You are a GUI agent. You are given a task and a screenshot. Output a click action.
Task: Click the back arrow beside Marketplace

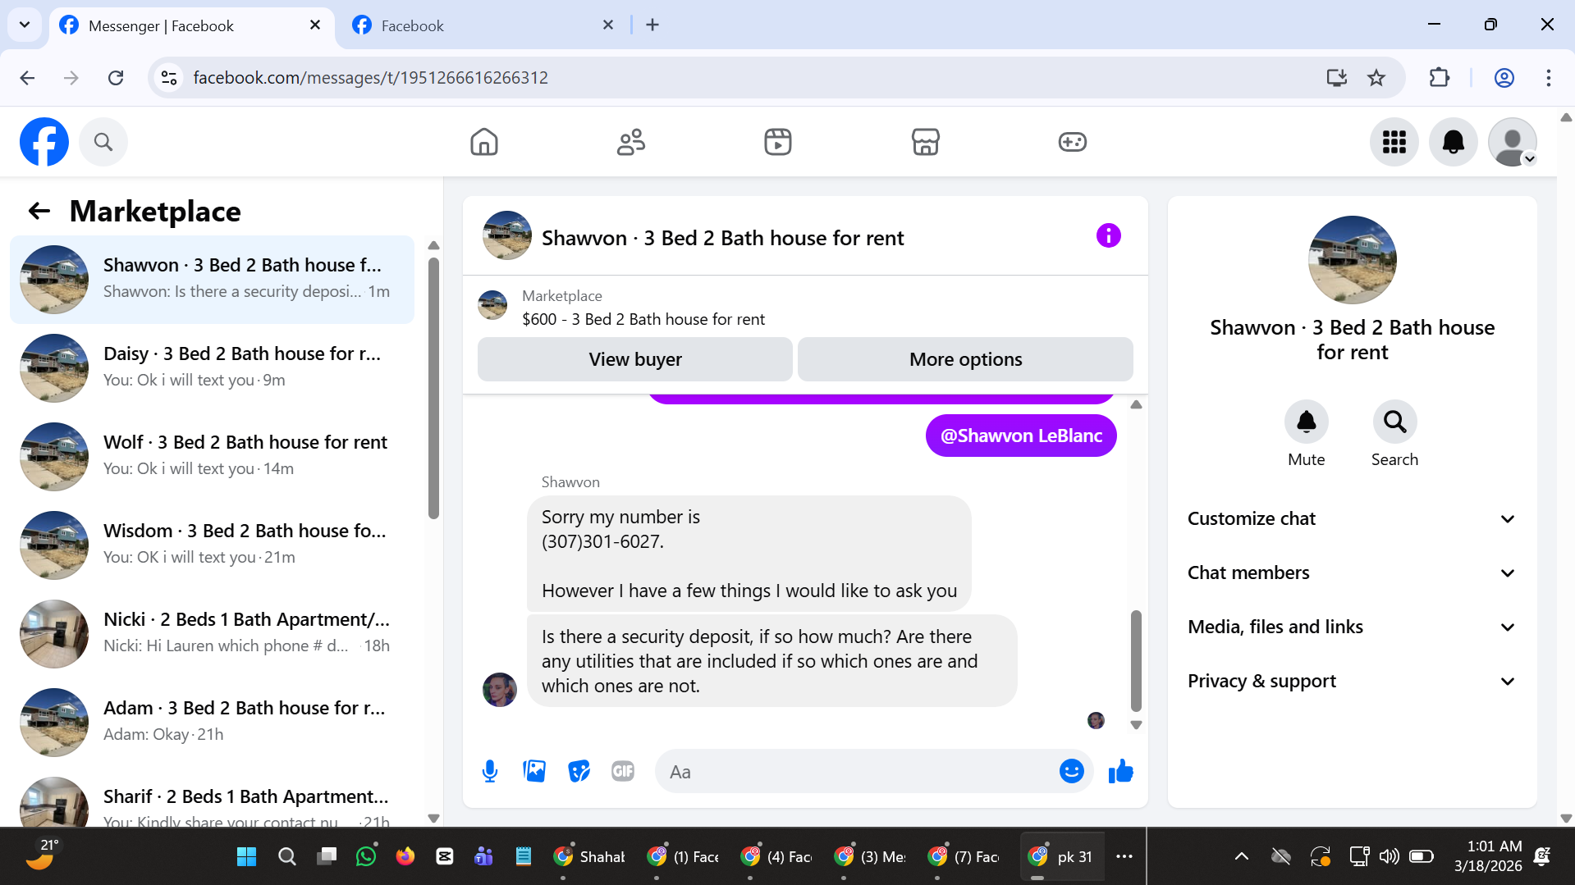(x=39, y=212)
